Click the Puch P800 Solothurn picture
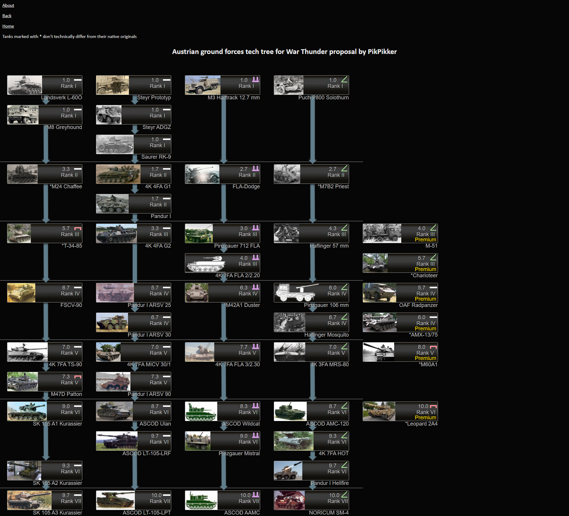 click(x=289, y=85)
